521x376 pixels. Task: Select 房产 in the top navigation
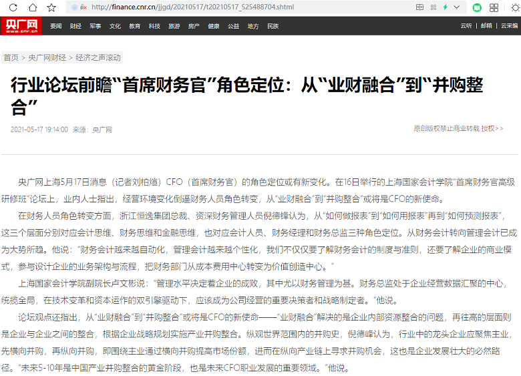point(194,26)
